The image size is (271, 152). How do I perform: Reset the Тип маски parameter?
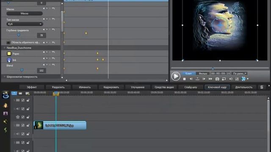coord(54,19)
